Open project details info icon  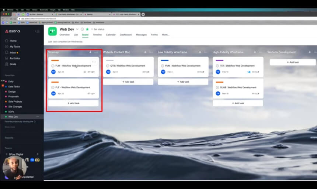(82, 29)
